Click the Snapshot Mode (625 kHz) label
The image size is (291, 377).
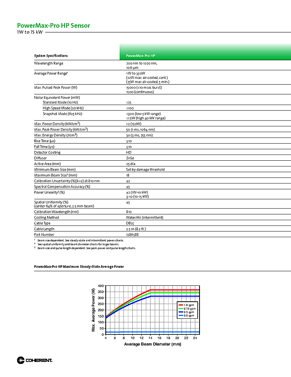point(62,114)
